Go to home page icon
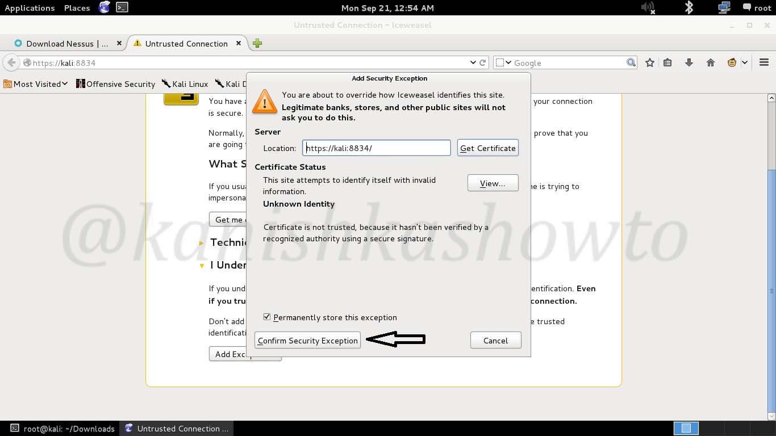 click(711, 63)
